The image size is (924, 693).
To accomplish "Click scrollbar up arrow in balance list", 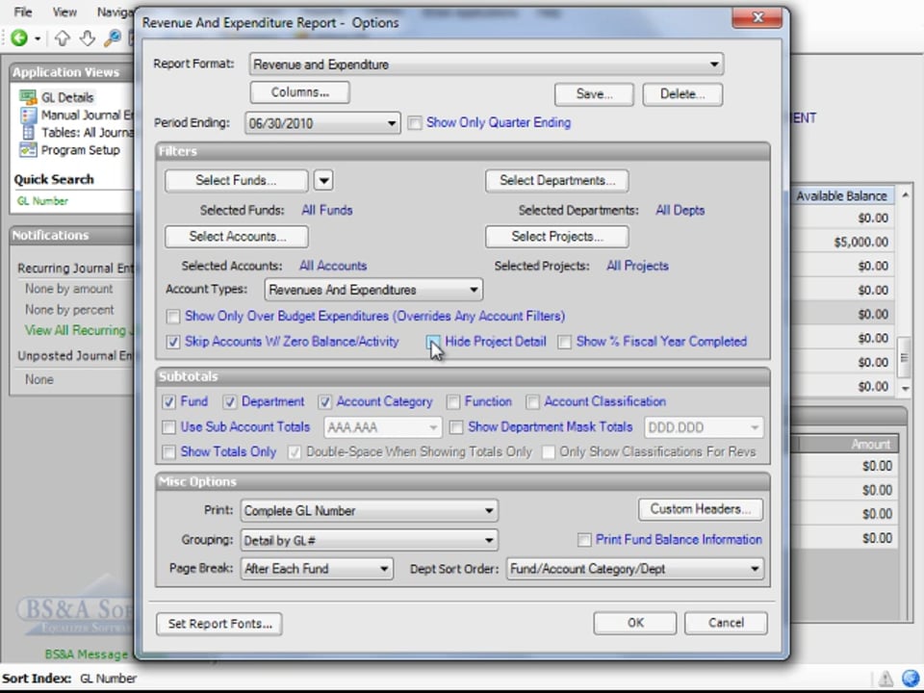I will pyautogui.click(x=905, y=195).
